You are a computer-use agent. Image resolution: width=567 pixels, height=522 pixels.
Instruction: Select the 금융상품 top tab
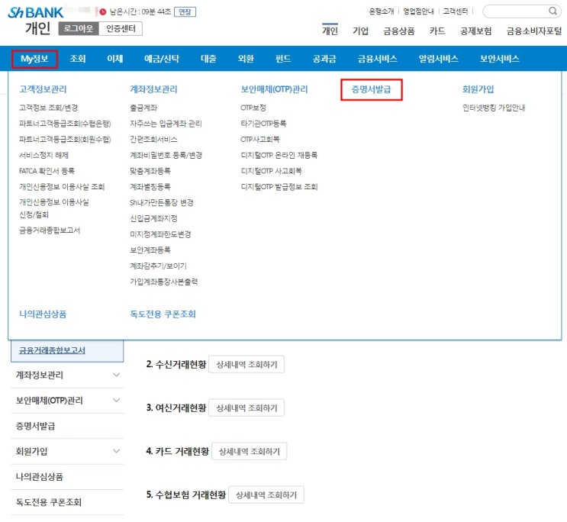click(x=399, y=31)
